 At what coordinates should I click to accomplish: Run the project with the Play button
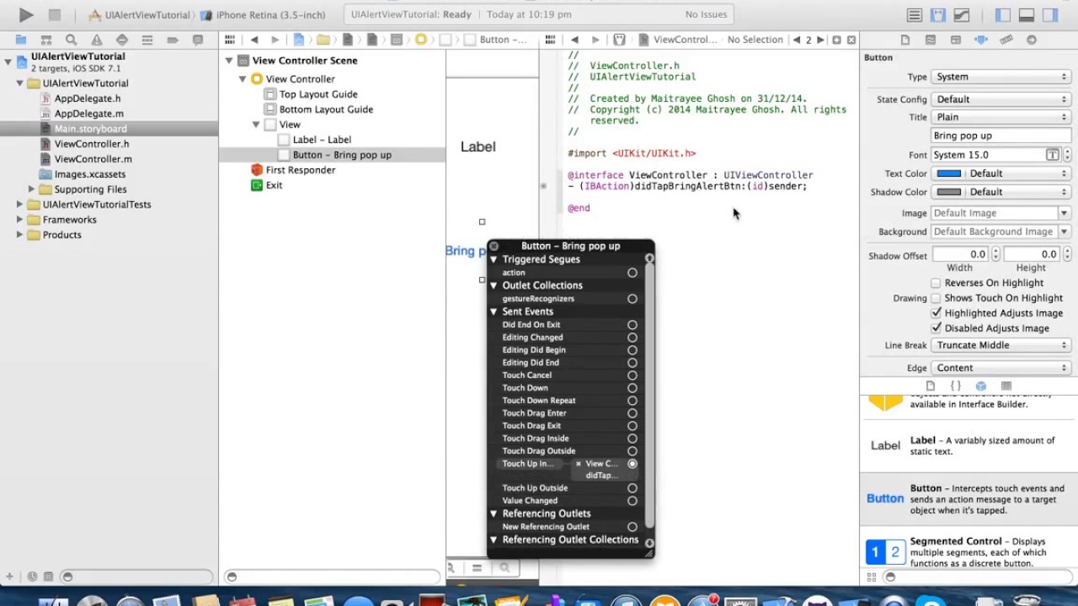click(x=25, y=14)
